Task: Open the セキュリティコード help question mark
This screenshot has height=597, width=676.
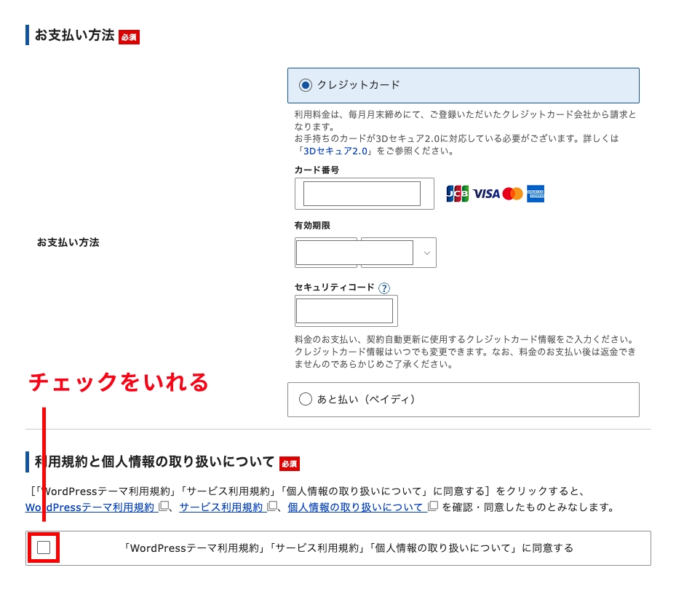Action: point(384,288)
